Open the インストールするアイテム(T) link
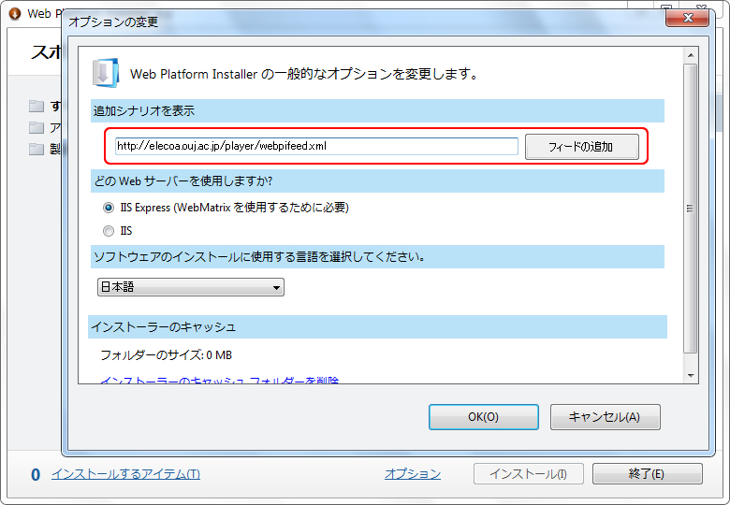 [x=125, y=474]
